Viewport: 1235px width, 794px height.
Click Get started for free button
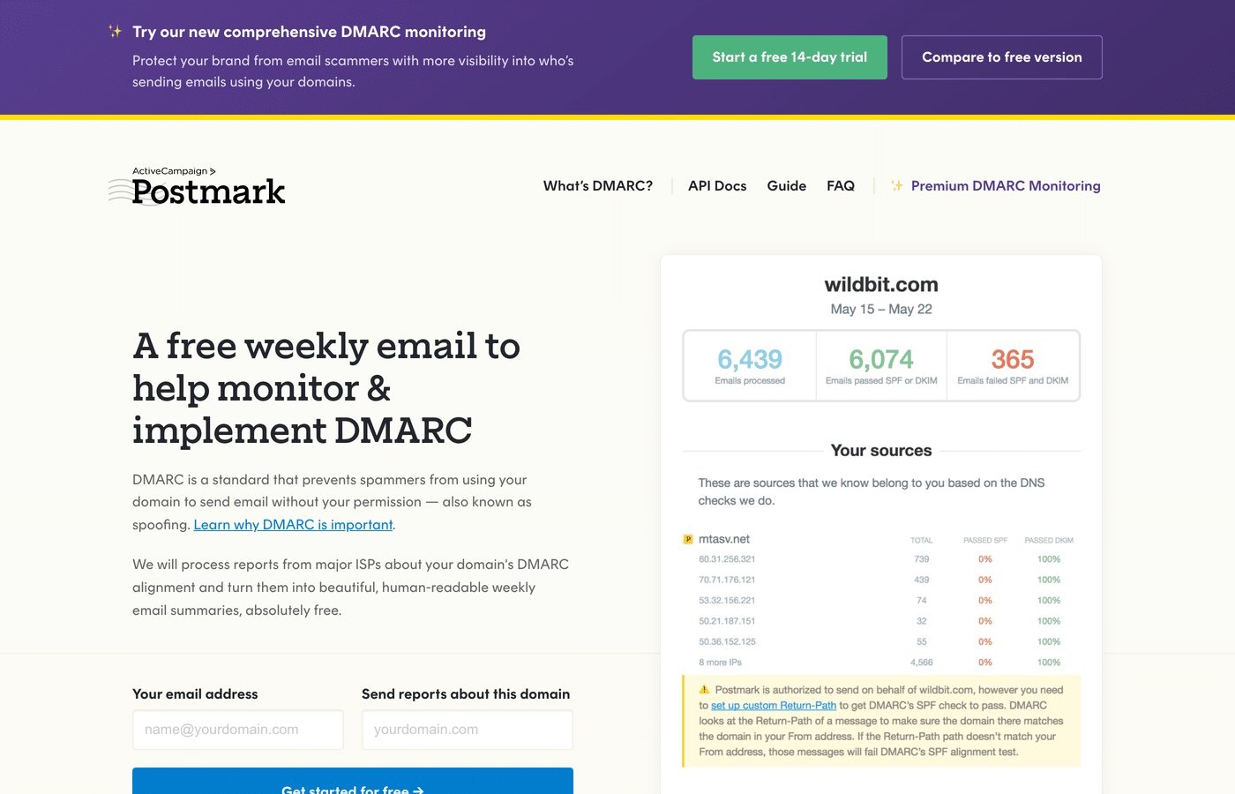point(353,782)
